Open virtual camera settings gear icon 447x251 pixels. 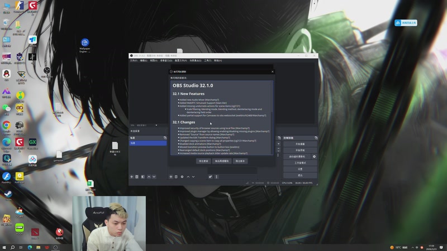(314, 157)
